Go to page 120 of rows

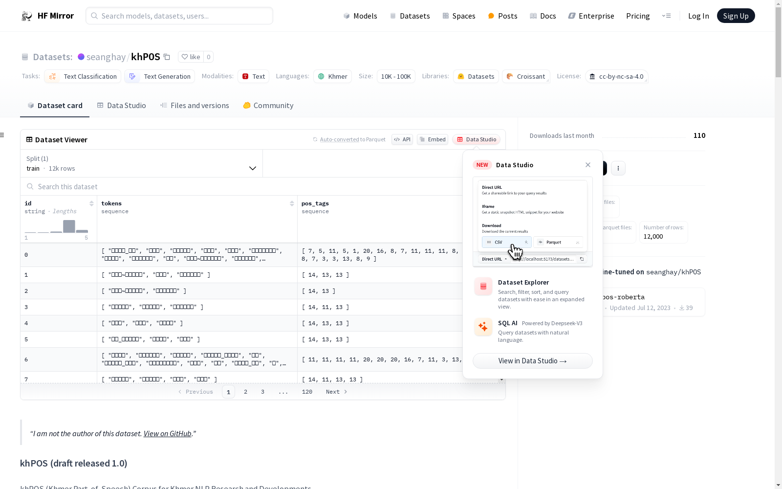(307, 392)
